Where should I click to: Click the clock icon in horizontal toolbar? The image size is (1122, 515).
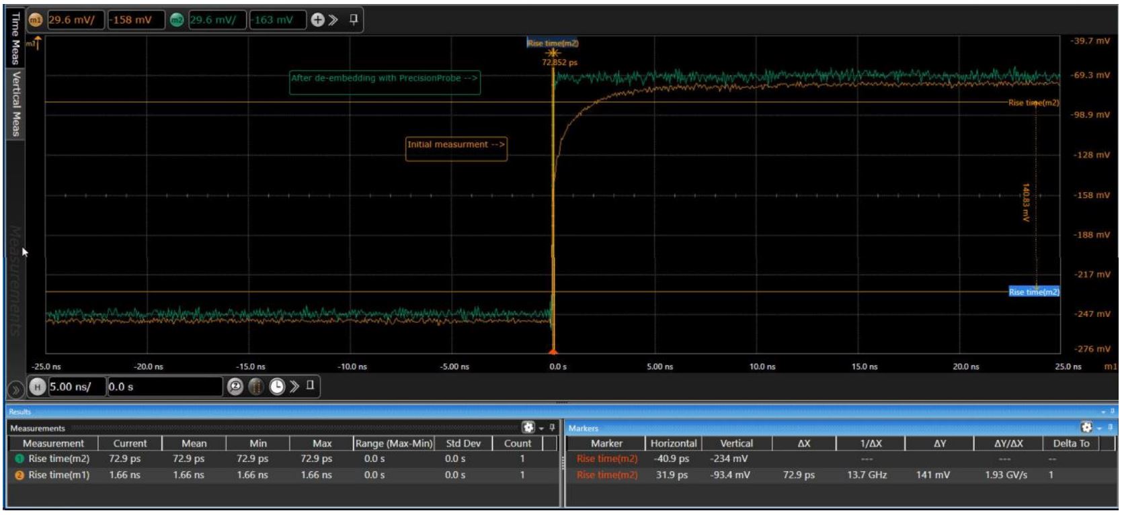tap(277, 387)
